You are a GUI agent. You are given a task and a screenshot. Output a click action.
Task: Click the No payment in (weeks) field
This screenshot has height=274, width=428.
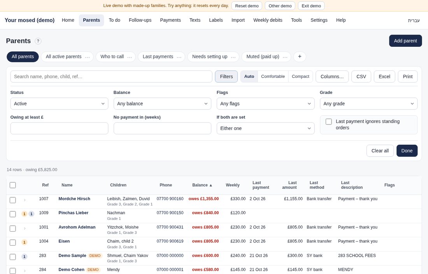[162, 128]
